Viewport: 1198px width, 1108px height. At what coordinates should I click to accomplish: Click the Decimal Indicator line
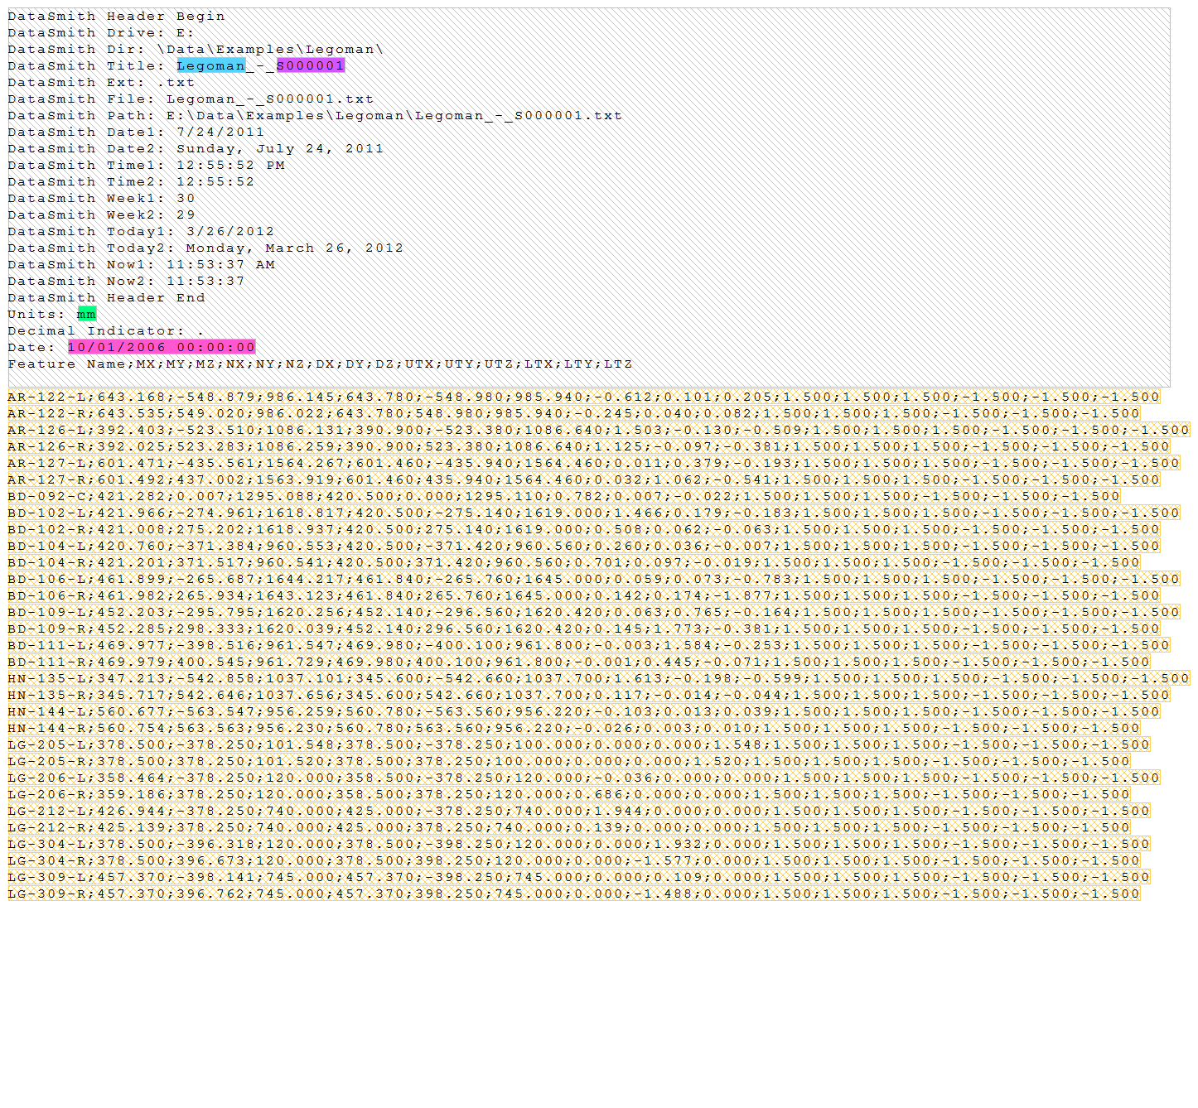click(105, 330)
